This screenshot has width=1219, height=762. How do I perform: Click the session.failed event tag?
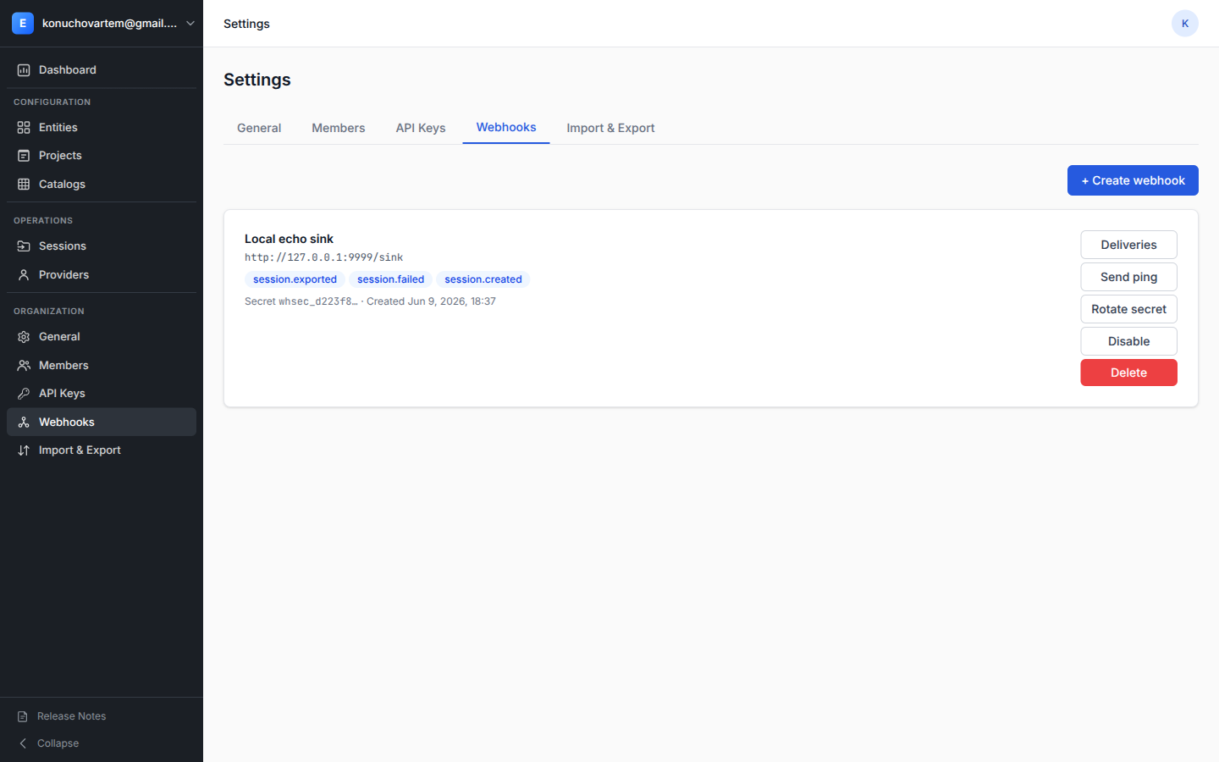coord(390,279)
